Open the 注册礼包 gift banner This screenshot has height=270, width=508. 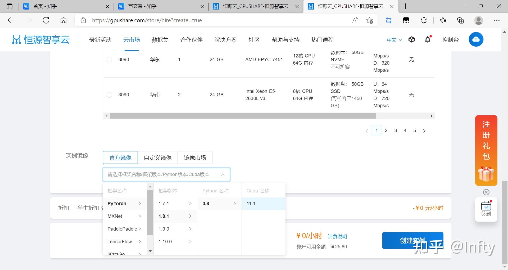pyautogui.click(x=486, y=150)
